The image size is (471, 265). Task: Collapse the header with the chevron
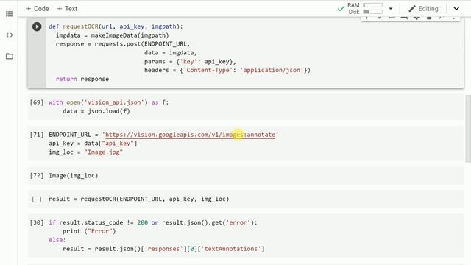(456, 8)
